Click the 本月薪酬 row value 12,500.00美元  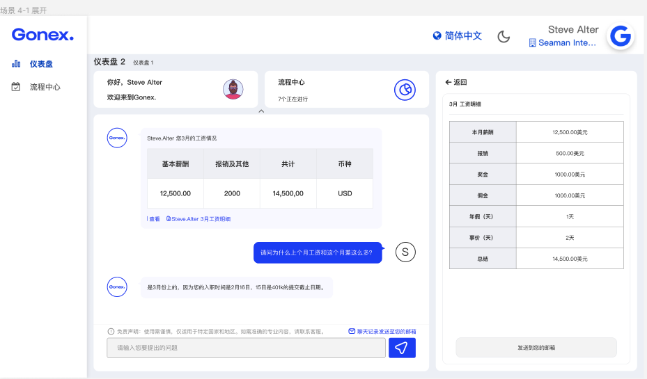570,132
